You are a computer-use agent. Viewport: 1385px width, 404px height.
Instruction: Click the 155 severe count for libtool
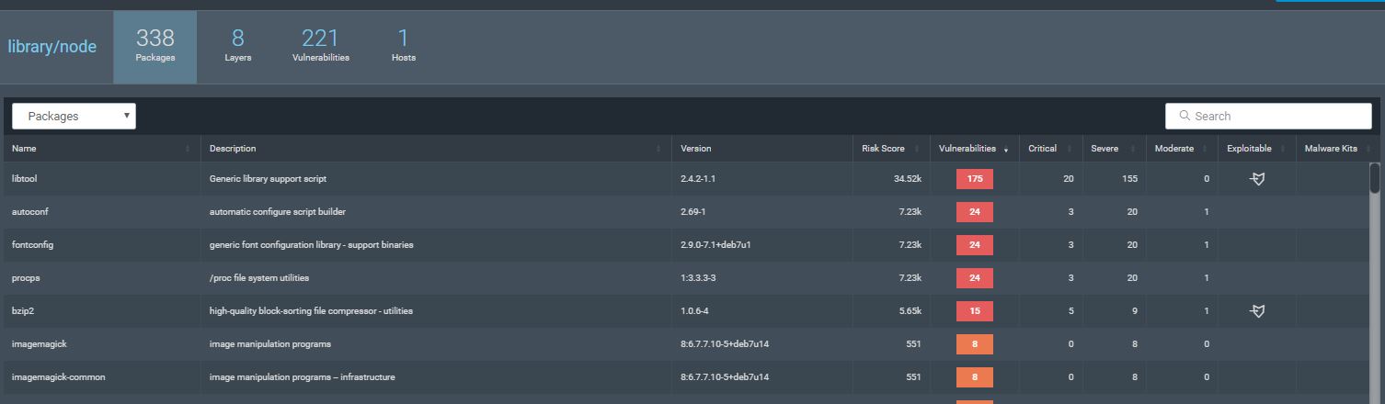(1129, 179)
